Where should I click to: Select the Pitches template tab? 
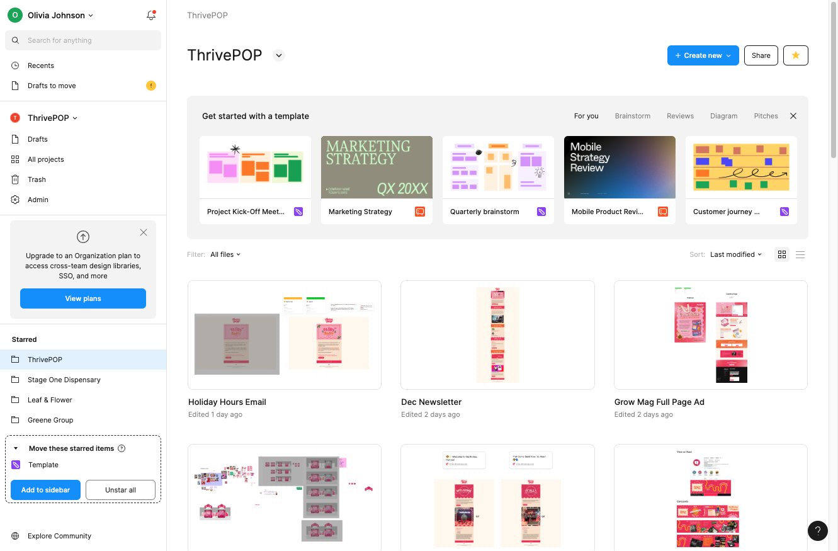766,116
